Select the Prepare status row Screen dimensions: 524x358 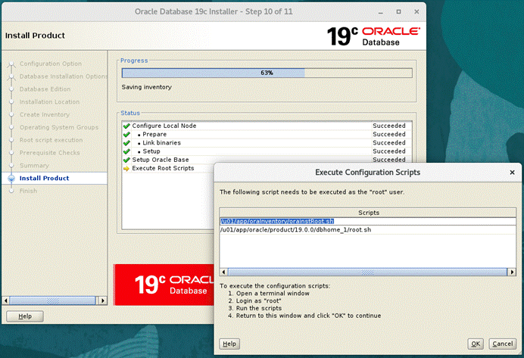[267, 134]
